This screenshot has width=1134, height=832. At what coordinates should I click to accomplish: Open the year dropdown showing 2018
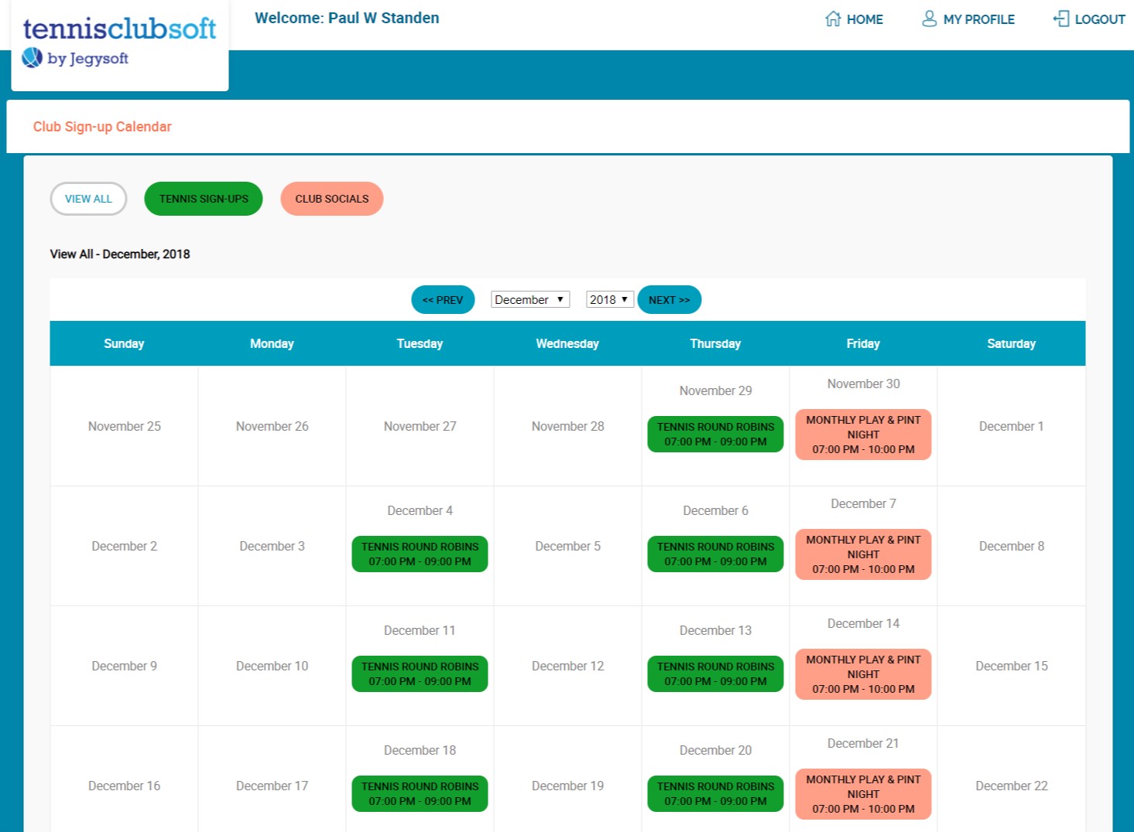pyautogui.click(x=609, y=299)
